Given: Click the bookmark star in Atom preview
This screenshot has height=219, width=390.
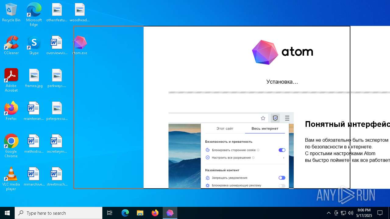Looking at the screenshot, I should tap(263, 118).
